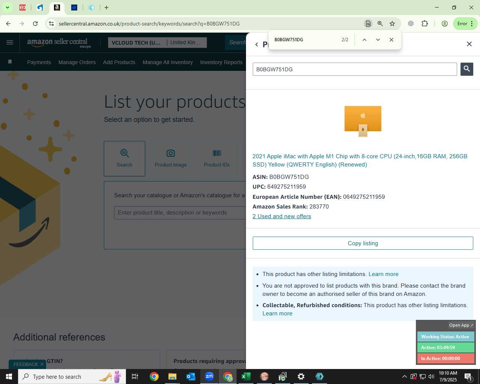The width and height of the screenshot is (480, 384).
Task: Open the 2021 Apple iMac product title link
Action: tap(360, 160)
